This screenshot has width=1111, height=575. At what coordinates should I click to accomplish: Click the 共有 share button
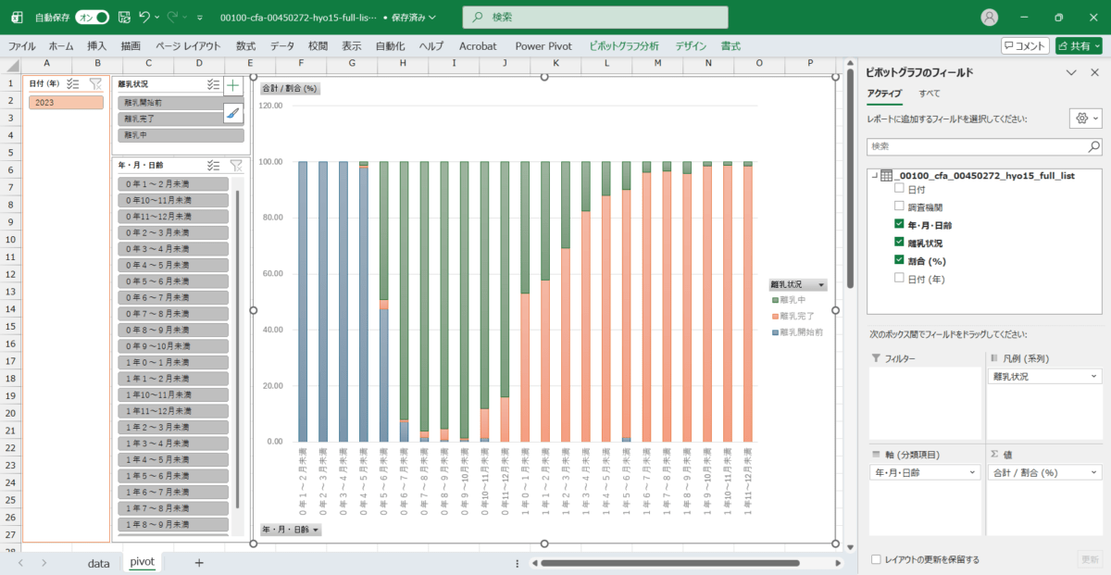click(1079, 45)
